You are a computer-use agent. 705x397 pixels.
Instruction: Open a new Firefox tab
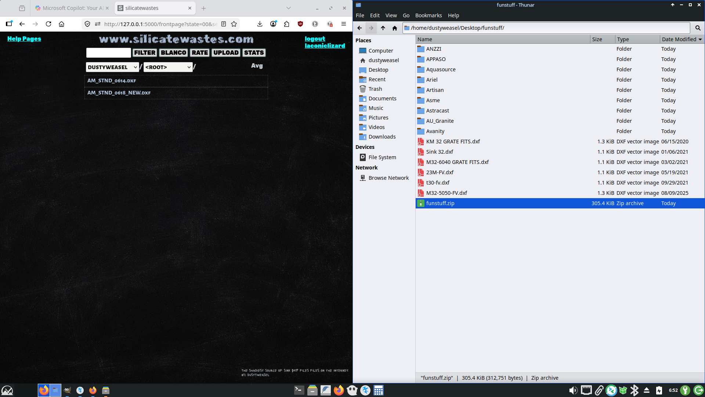[204, 8]
